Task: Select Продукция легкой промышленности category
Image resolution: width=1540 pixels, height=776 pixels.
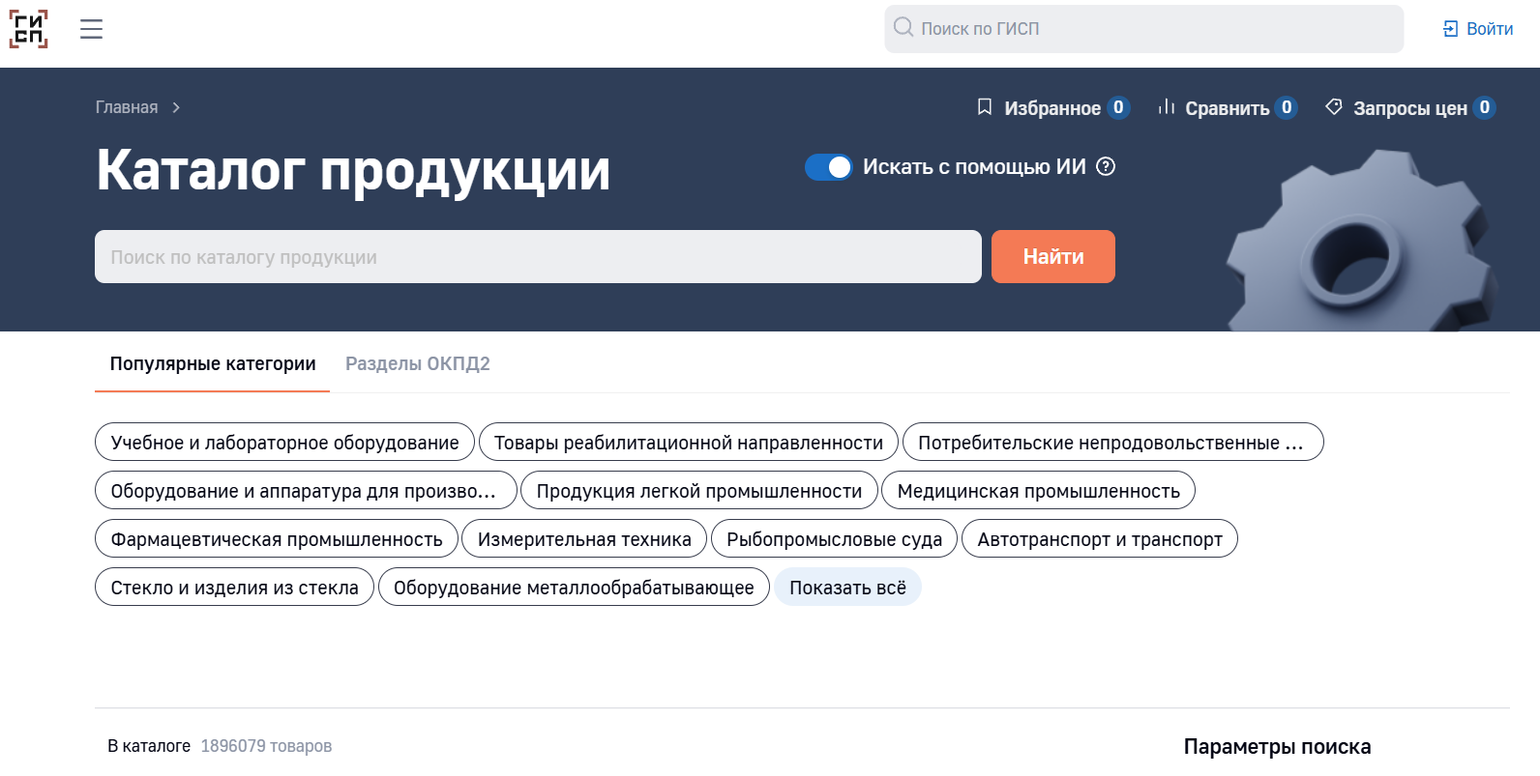Action: click(x=699, y=490)
